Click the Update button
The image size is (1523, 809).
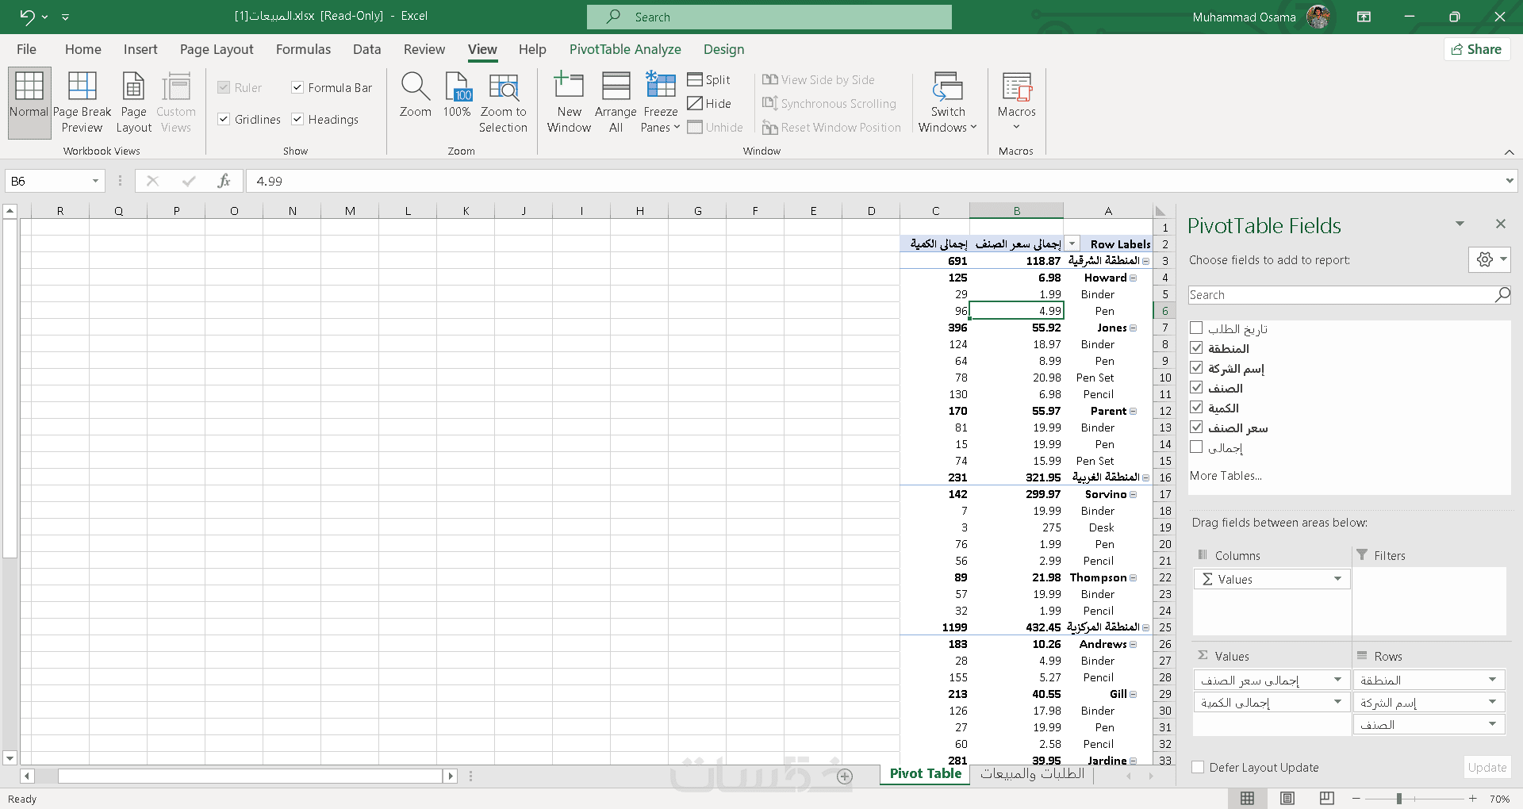pyautogui.click(x=1487, y=767)
